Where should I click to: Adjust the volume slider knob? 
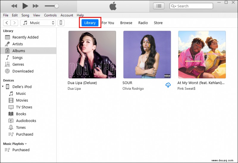pyautogui.click(x=57, y=6)
